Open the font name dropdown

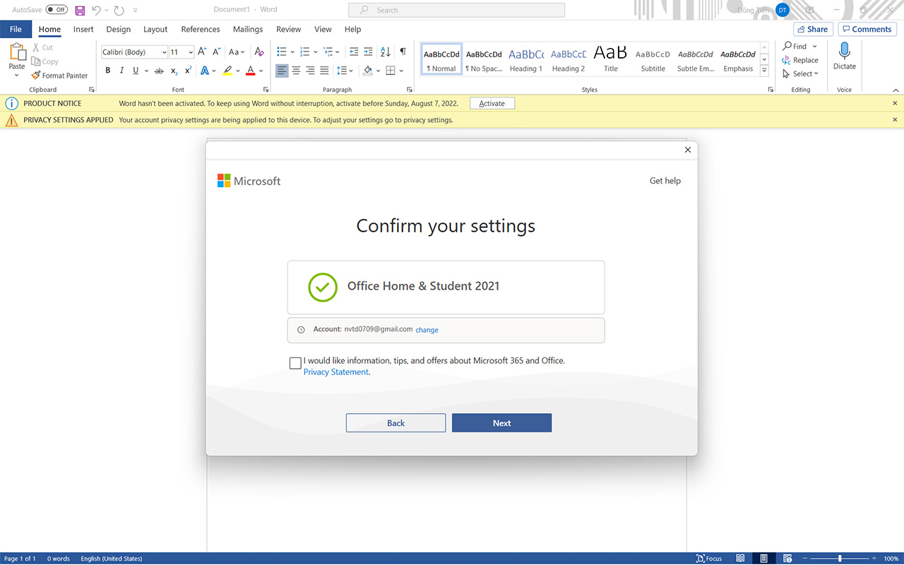click(x=164, y=52)
